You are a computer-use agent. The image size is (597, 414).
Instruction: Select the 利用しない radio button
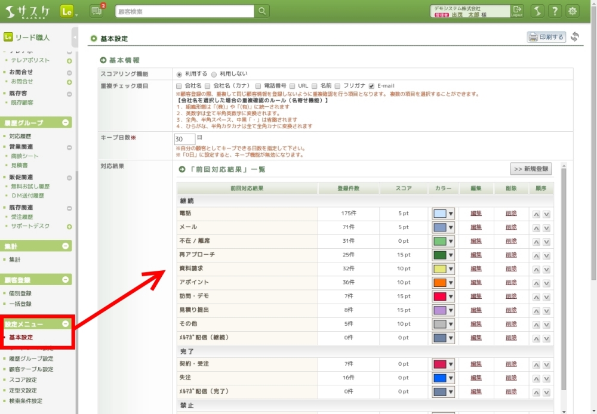coord(214,74)
